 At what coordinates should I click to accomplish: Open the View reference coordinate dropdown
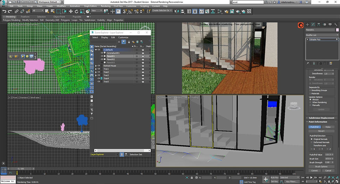[96, 11]
